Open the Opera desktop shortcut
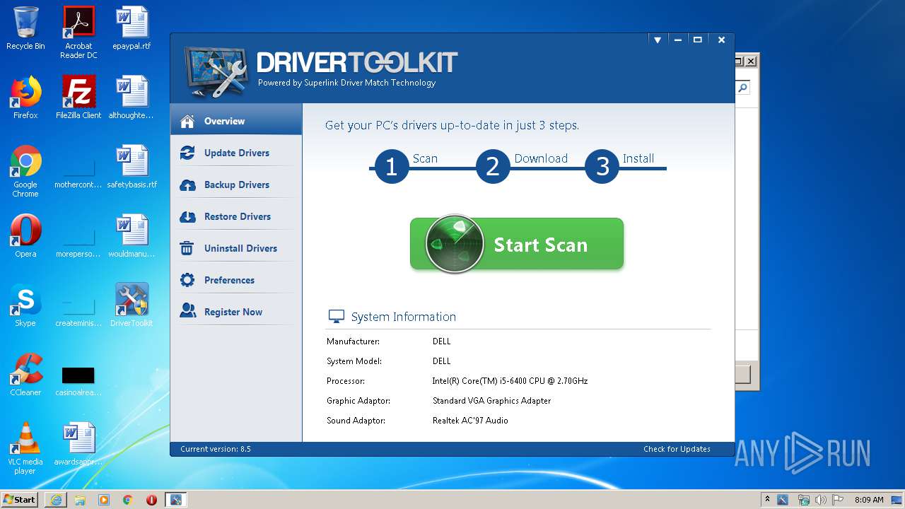 [25, 236]
